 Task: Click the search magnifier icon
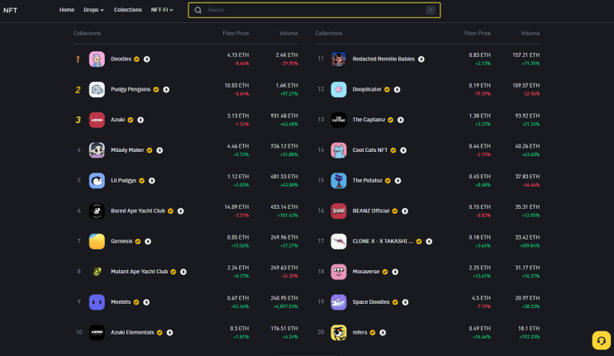click(198, 10)
